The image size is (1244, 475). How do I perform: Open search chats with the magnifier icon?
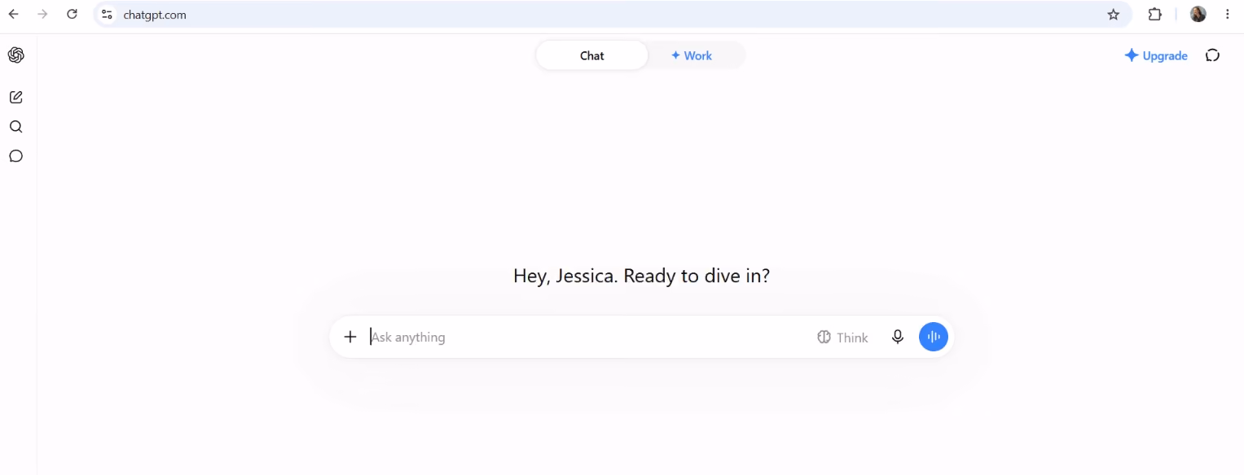(16, 127)
